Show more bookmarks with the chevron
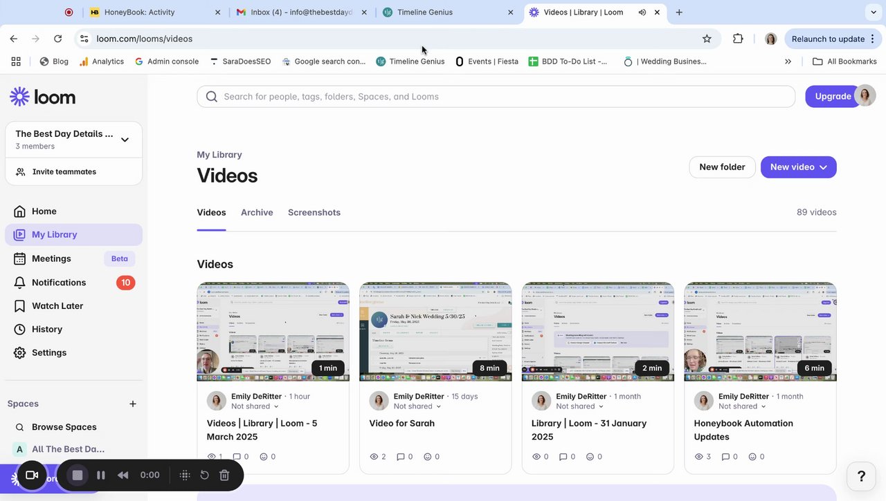The width and height of the screenshot is (886, 501). point(788,62)
